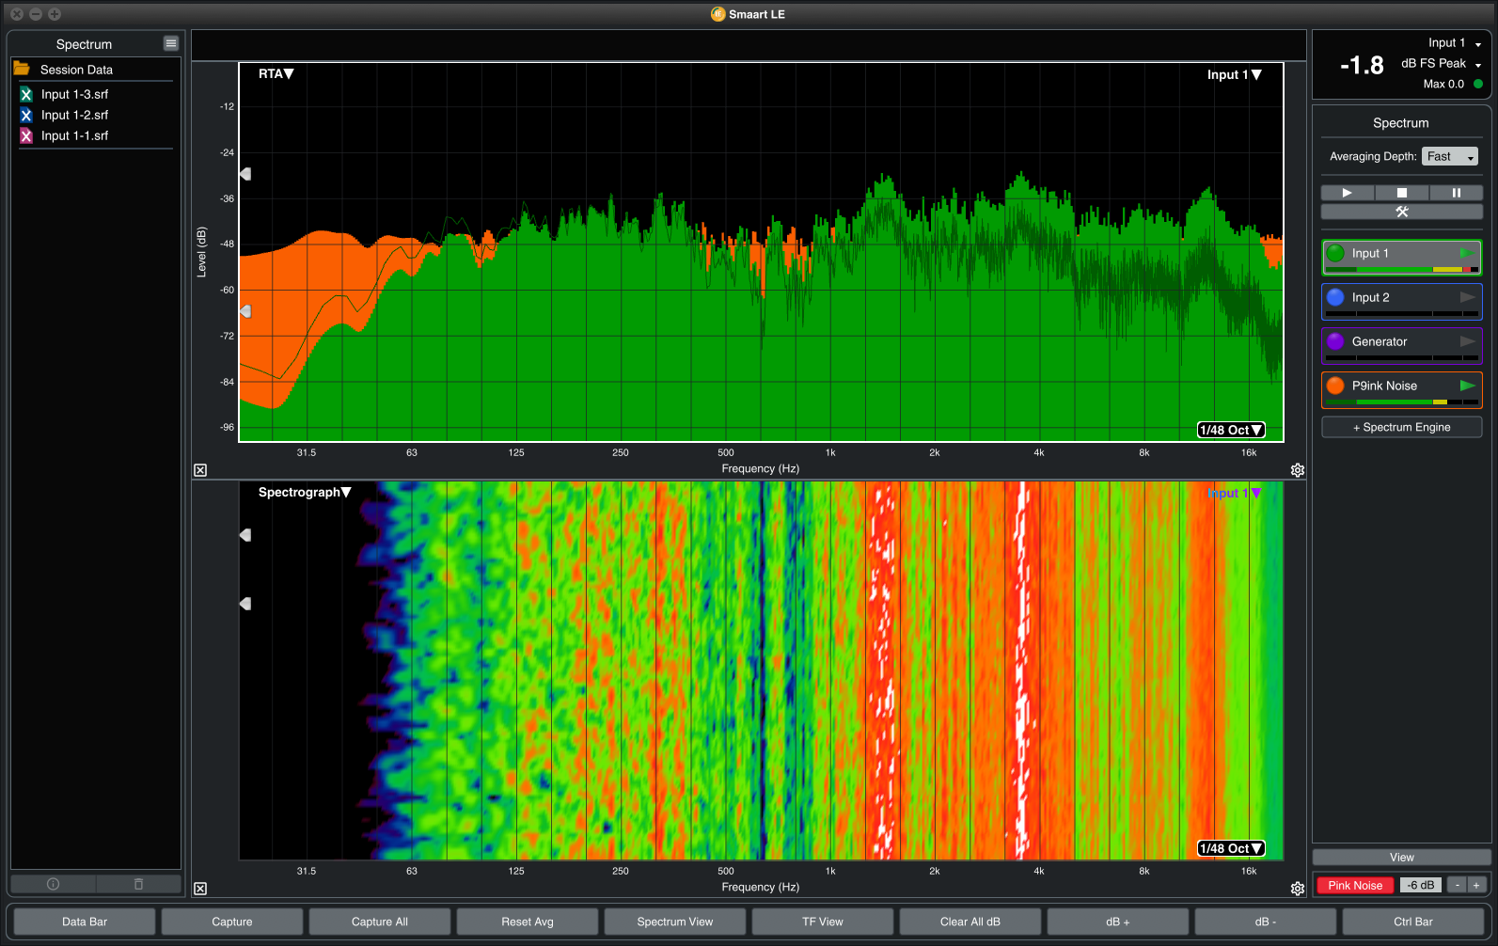
Task: Open RTA graph settings gear
Action: (1298, 470)
